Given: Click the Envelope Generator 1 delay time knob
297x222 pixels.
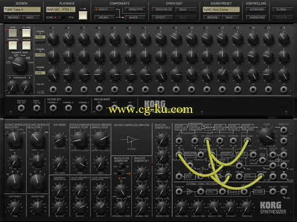Looking at the screenshot, I should [x=142, y=173].
